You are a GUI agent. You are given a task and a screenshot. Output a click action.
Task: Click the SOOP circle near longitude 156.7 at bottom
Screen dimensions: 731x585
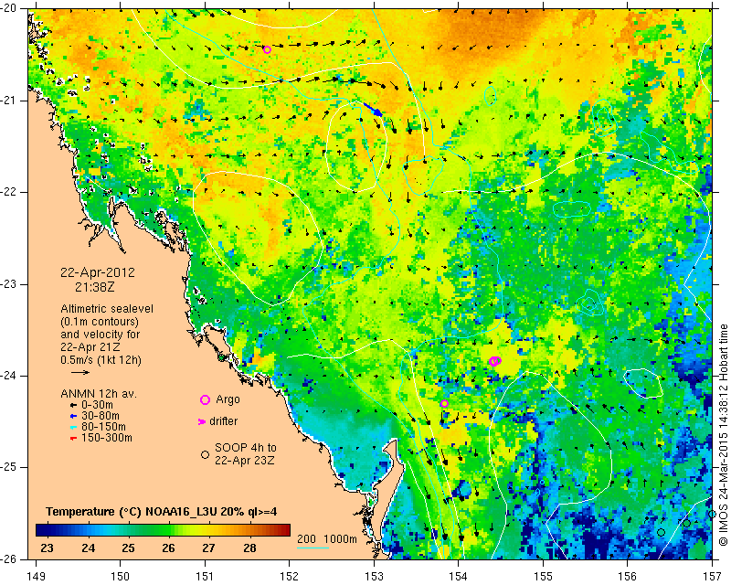686,524
